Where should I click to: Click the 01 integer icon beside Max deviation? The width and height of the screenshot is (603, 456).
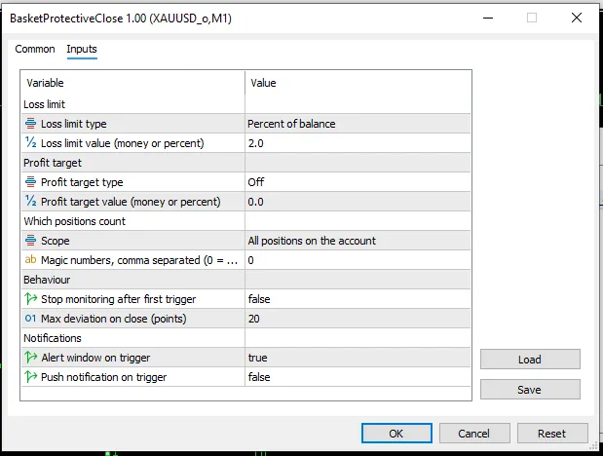(x=30, y=319)
